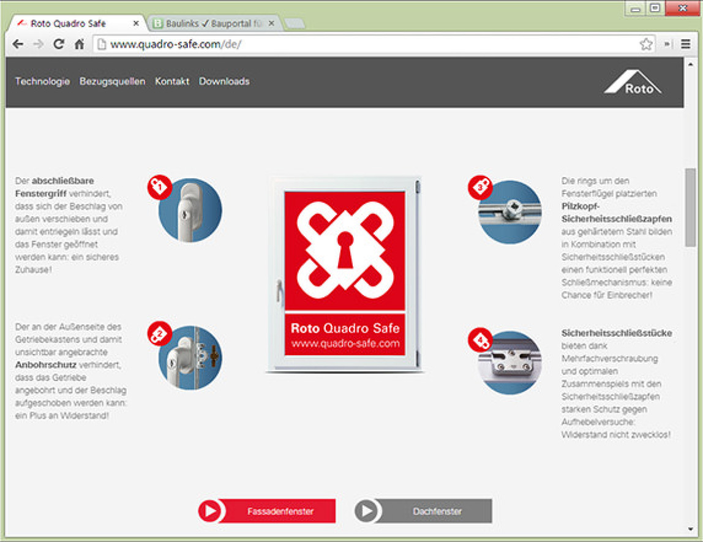Select the number 4 lock badge
The width and height of the screenshot is (703, 542).
point(480,341)
